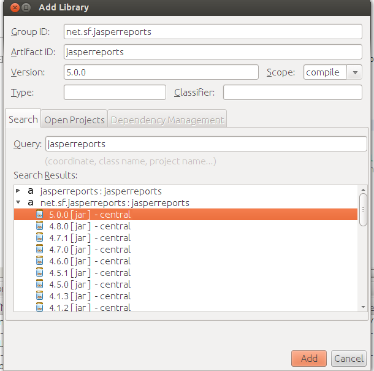Image resolution: width=374 pixels, height=371 pixels.
Task: Click the jar icon beside version 4.6.0
Action: click(40, 261)
